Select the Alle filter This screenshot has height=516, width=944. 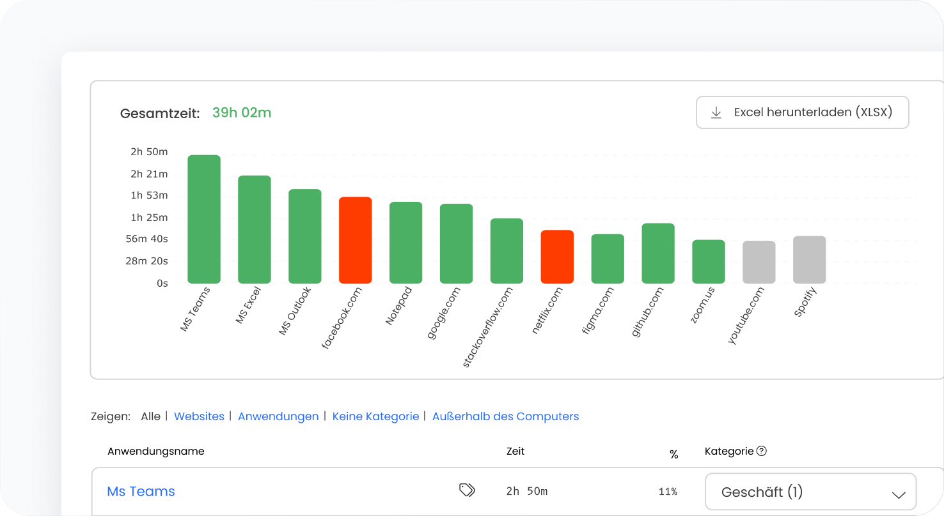(150, 416)
